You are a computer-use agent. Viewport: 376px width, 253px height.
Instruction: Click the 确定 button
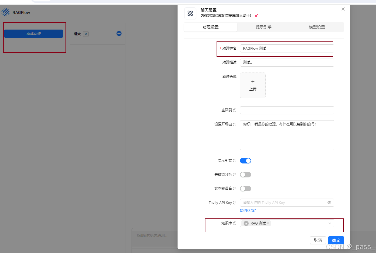[336, 240]
